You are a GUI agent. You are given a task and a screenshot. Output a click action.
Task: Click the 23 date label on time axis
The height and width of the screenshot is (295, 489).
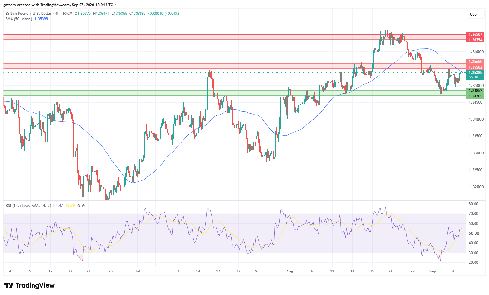(x=390, y=271)
